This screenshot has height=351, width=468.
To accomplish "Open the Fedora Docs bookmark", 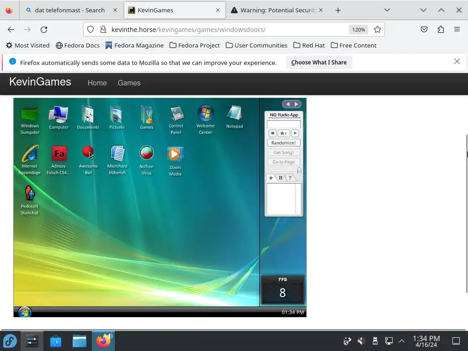I will pyautogui.click(x=78, y=45).
